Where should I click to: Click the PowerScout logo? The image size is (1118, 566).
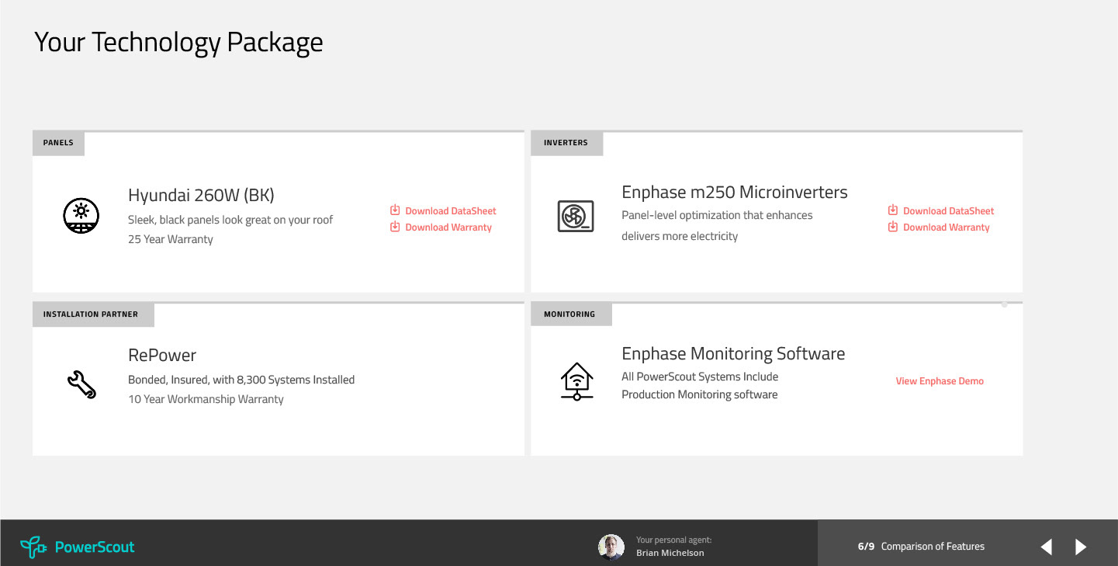pyautogui.click(x=78, y=547)
